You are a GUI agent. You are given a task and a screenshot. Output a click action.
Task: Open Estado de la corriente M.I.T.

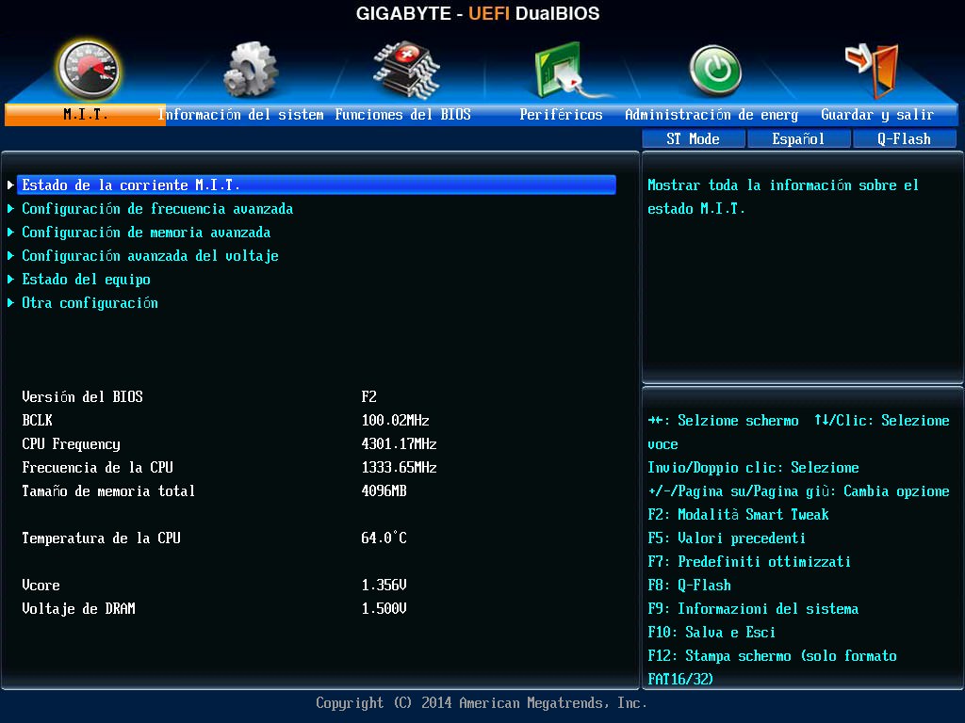(x=317, y=185)
